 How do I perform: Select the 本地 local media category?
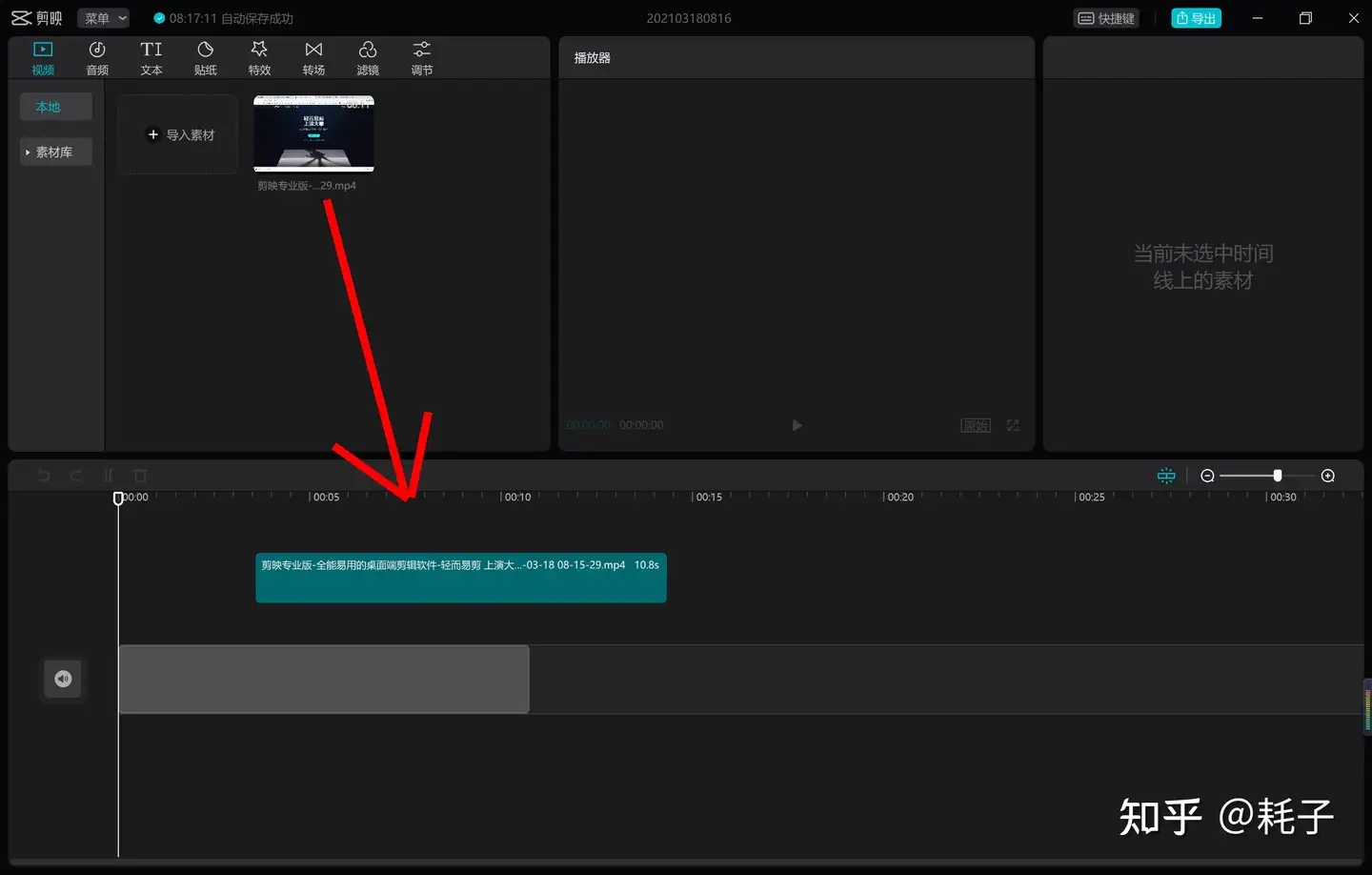coord(56,107)
